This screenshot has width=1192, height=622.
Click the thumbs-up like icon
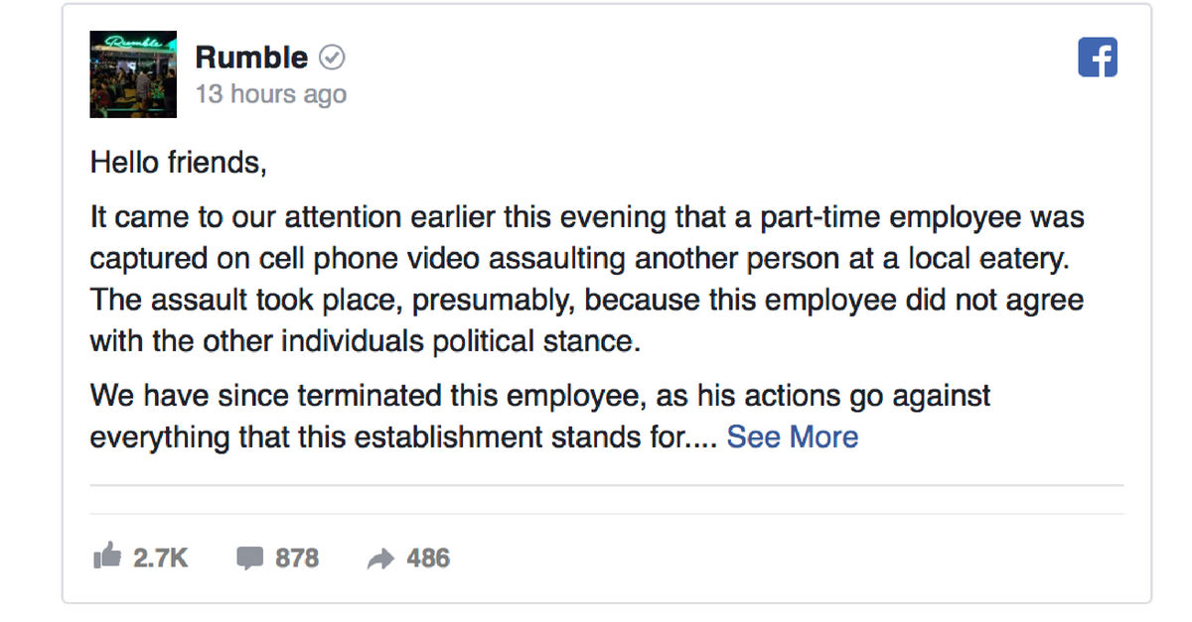tap(106, 558)
